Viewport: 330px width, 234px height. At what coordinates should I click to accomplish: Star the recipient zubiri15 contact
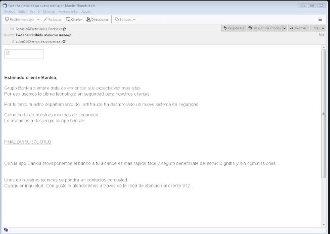pyautogui.click(x=64, y=41)
